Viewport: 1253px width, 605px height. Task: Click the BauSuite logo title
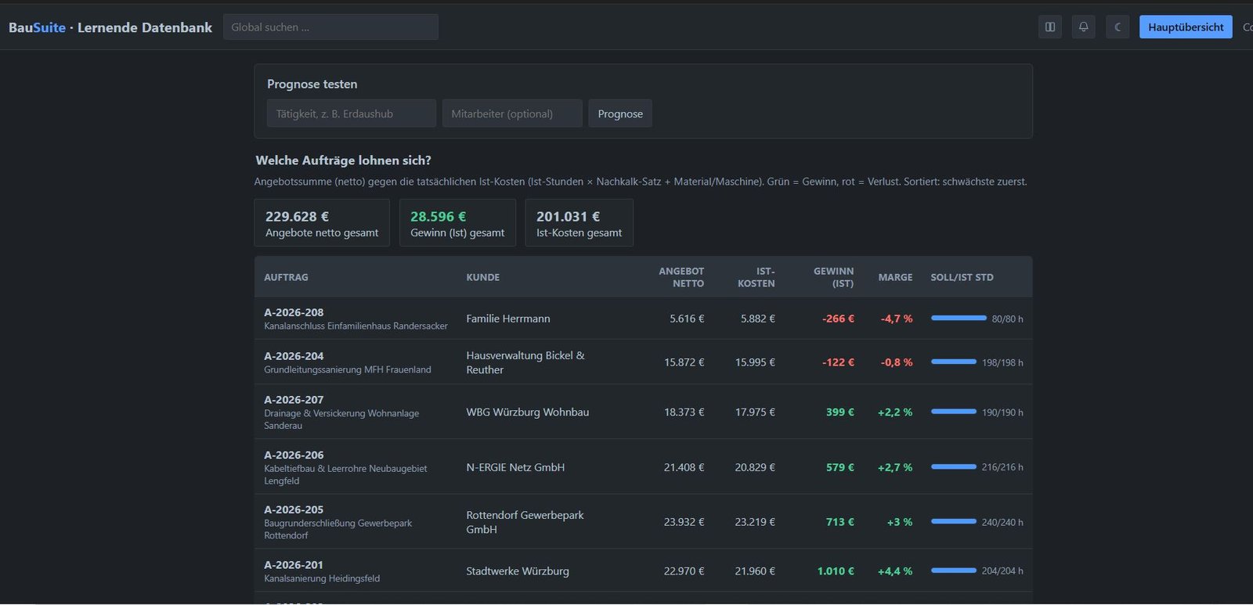(110, 27)
